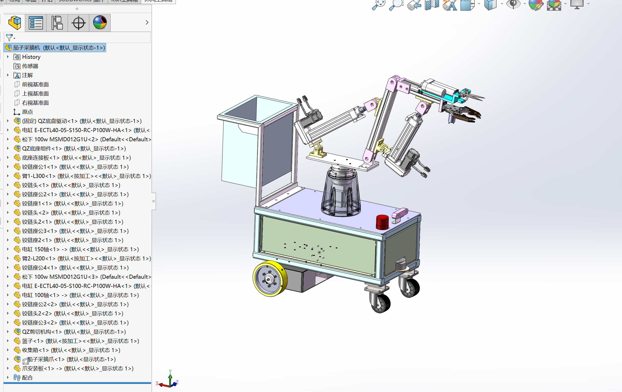Expand the 底座连接板<1> part
622x392 pixels.
pos(8,157)
